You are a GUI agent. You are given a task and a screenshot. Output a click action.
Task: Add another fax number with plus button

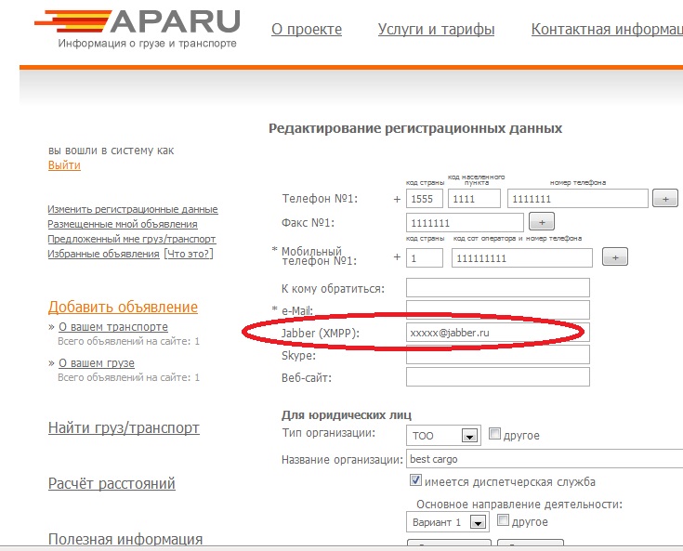click(x=542, y=222)
